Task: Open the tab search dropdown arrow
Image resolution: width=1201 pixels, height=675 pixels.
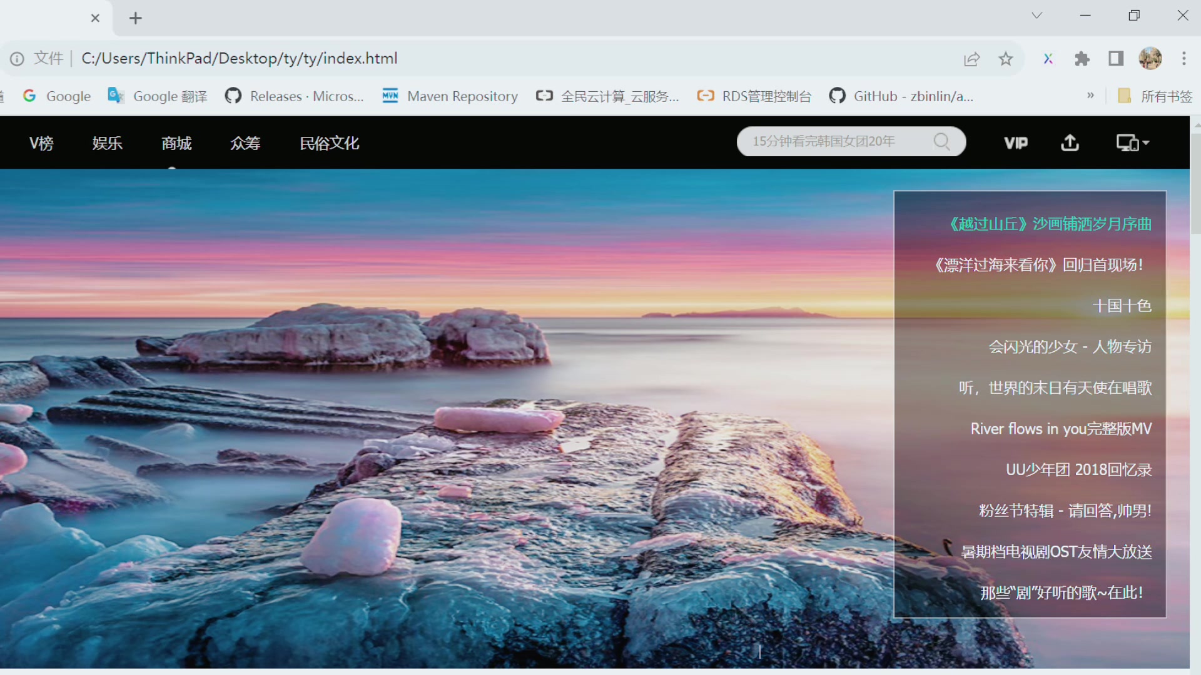Action: (1036, 16)
